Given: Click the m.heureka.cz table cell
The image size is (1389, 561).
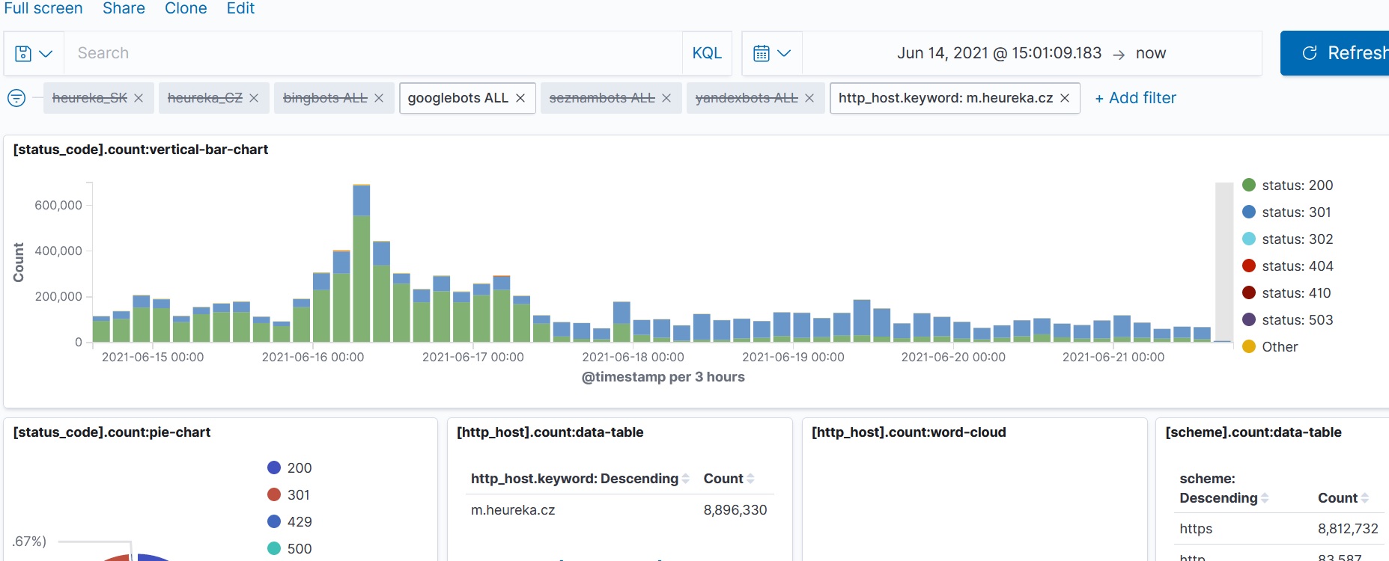Looking at the screenshot, I should point(513,510).
